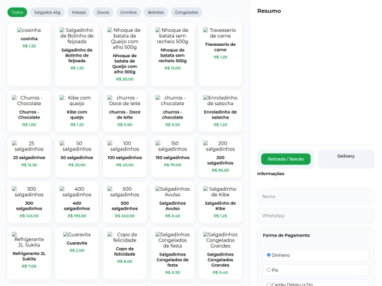Add churros - chocolate at R$ 0.50
The width and height of the screenshot is (382, 286).
(173, 111)
